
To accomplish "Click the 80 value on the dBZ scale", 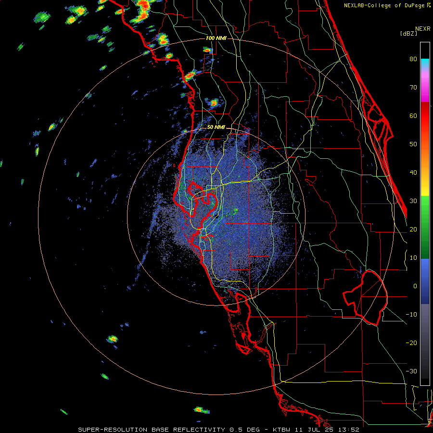I will tap(413, 59).
